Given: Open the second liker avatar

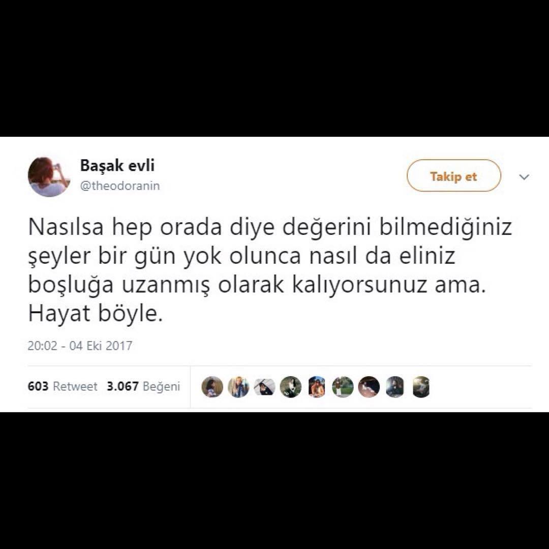Looking at the screenshot, I should pyautogui.click(x=238, y=386).
